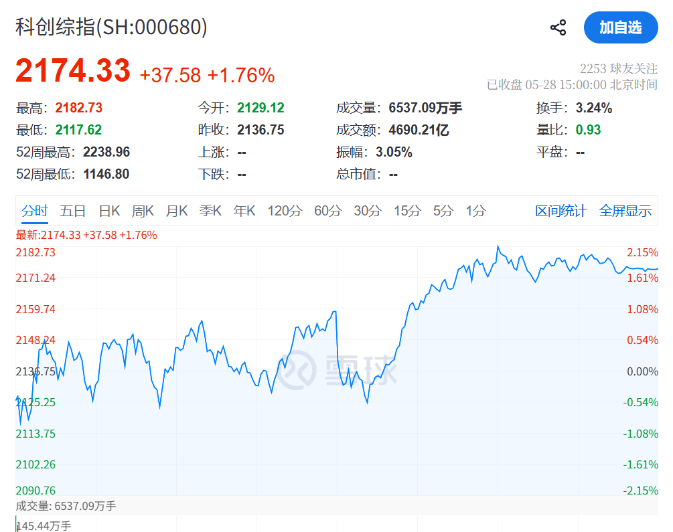Click the change value +37.58

pos(170,76)
